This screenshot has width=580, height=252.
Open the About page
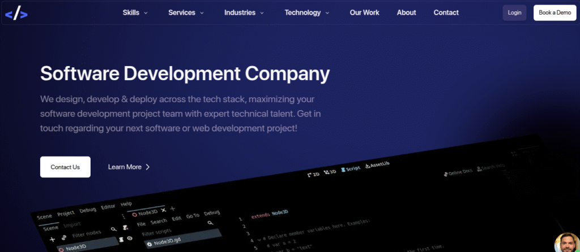(x=406, y=12)
